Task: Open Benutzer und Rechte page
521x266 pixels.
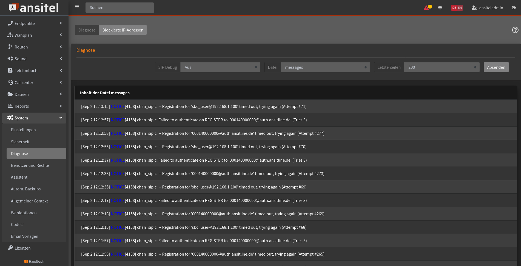Action: pos(30,165)
